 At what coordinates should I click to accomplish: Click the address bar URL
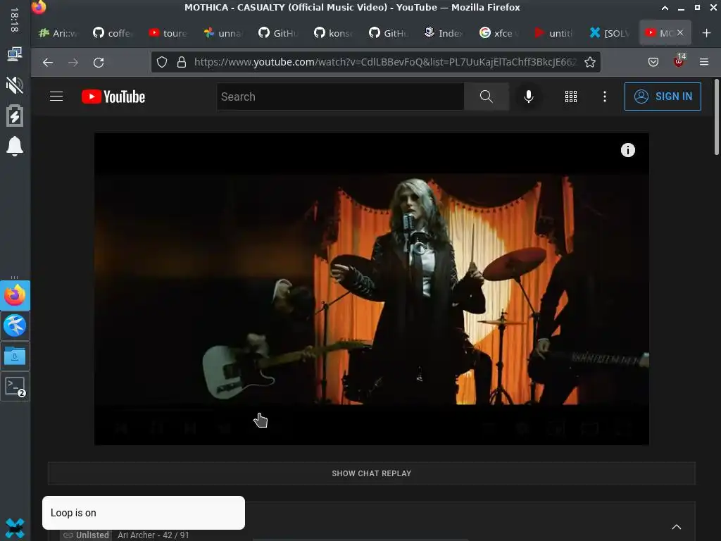point(385,62)
